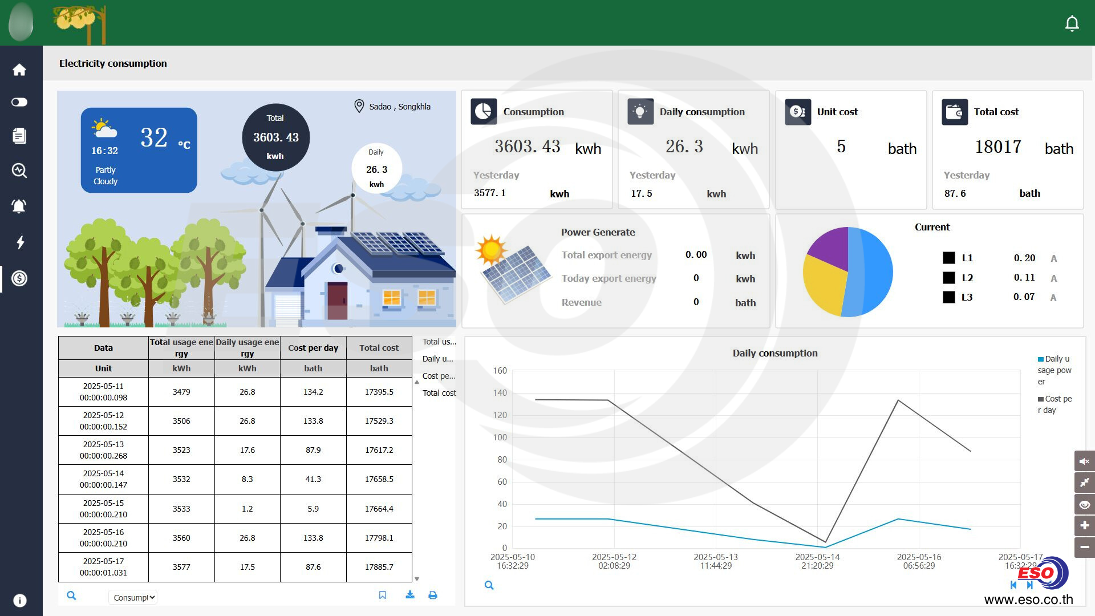Jump to the previous chart period
This screenshot has height=616, width=1095.
[1013, 585]
